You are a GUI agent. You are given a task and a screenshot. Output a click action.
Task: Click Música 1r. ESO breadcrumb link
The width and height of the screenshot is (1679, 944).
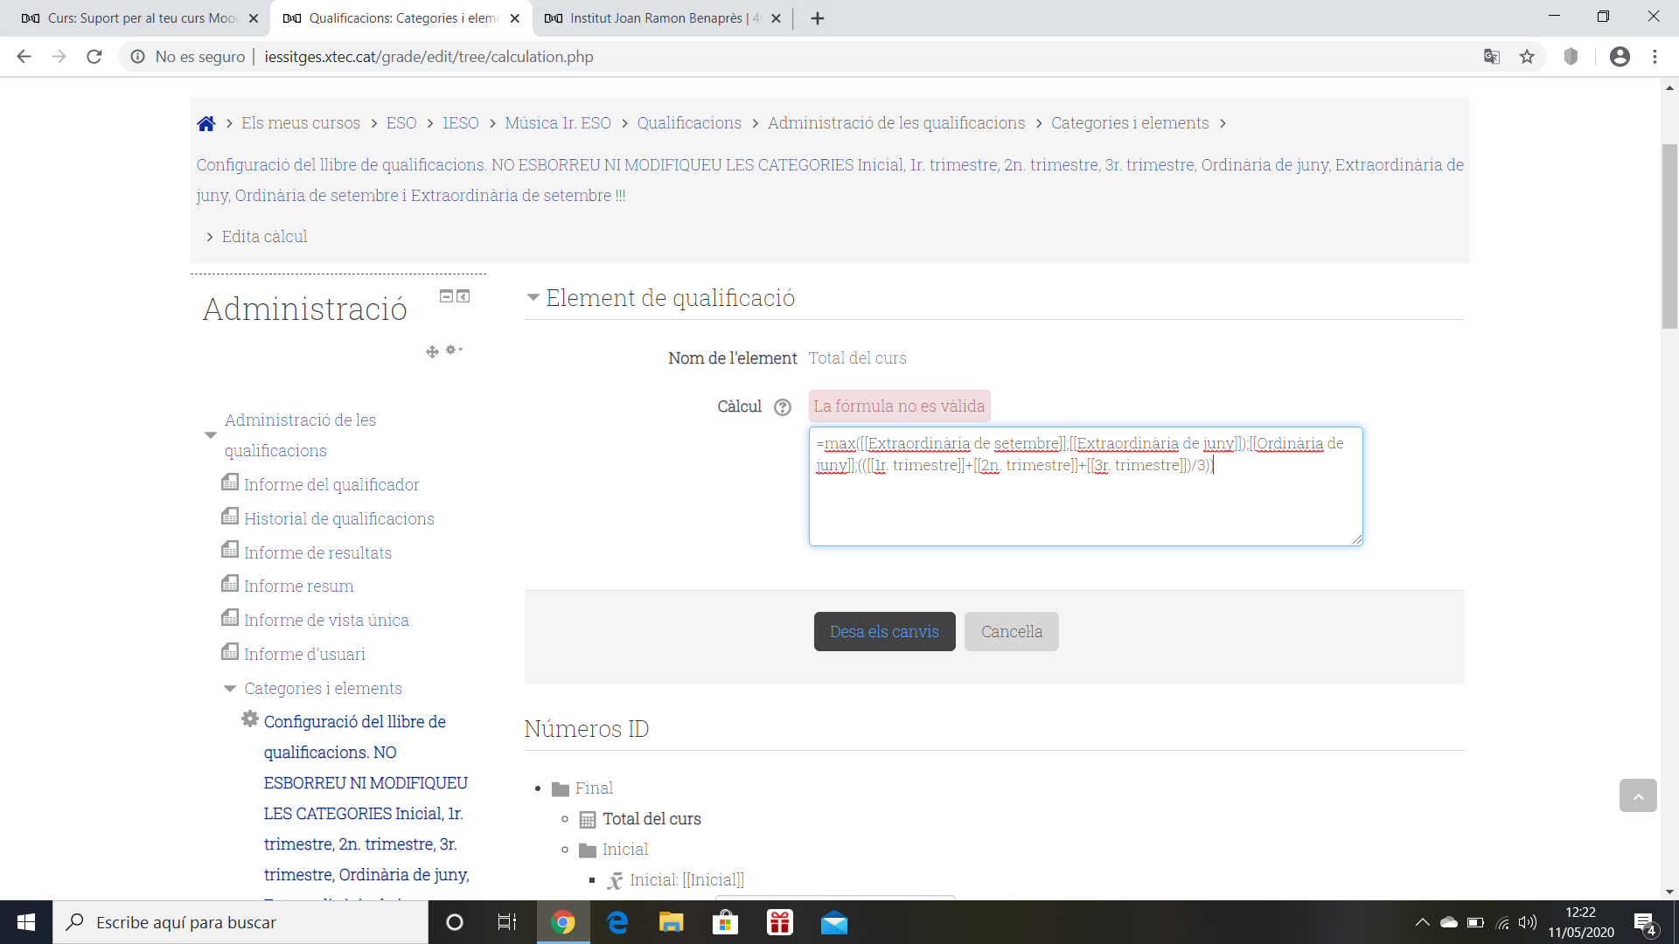point(558,123)
